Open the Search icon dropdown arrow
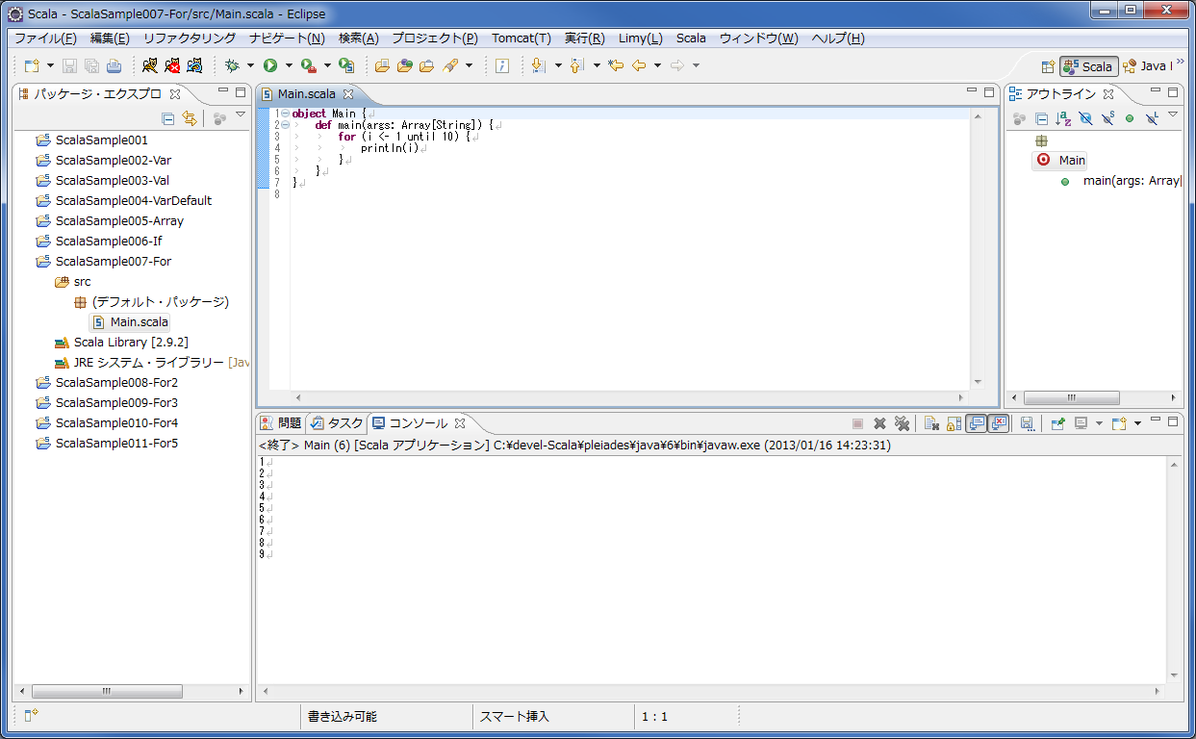Image resolution: width=1196 pixels, height=739 pixels. click(469, 65)
